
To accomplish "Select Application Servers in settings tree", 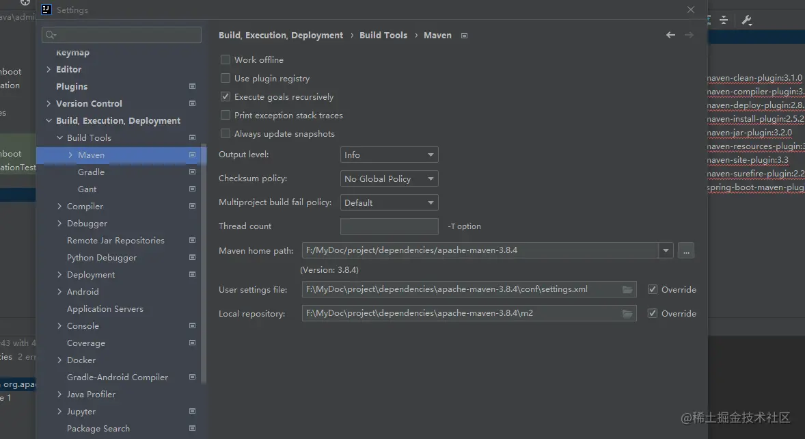I will coord(105,308).
